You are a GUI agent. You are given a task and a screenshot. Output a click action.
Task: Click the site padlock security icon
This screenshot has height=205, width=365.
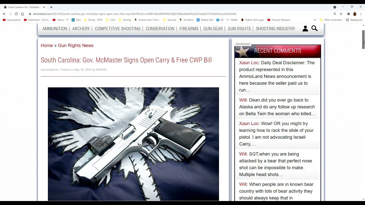point(30,14)
